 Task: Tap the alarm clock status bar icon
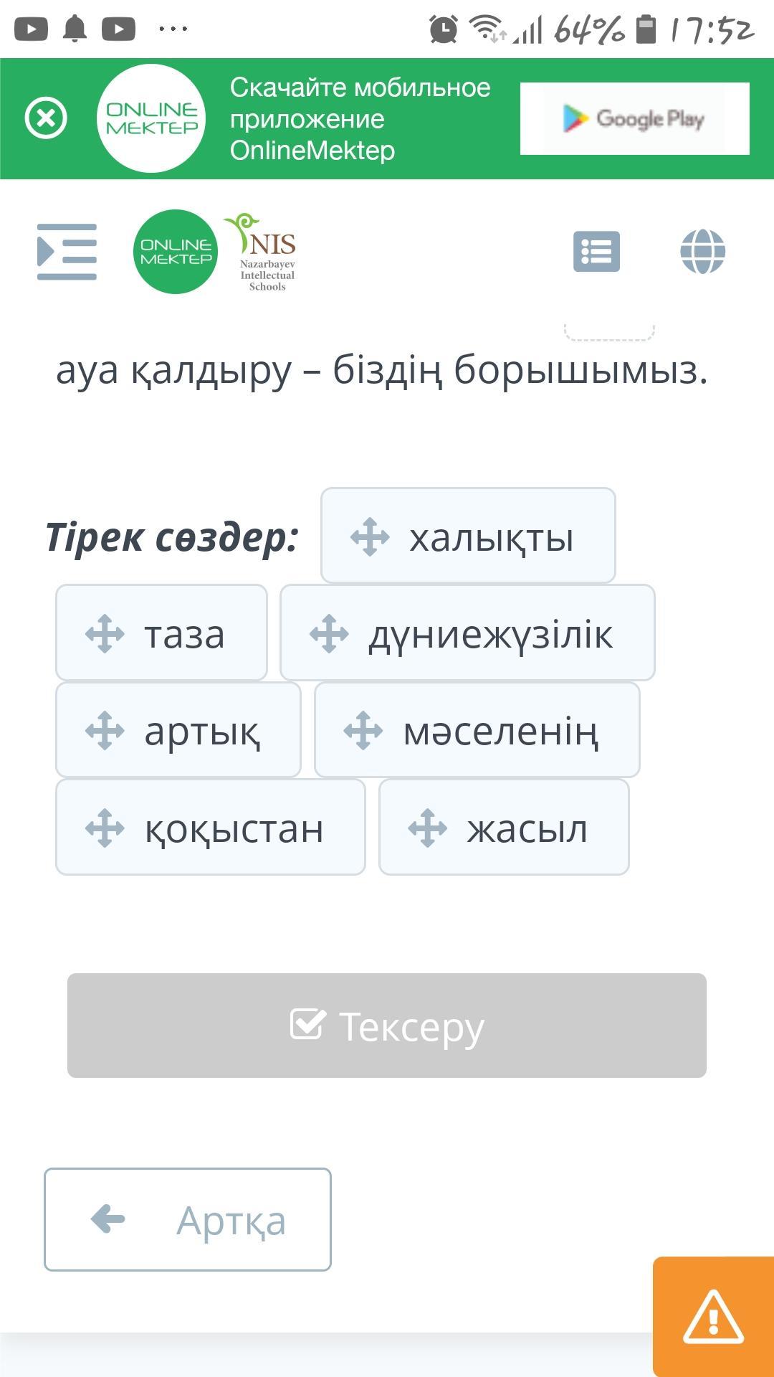(443, 29)
